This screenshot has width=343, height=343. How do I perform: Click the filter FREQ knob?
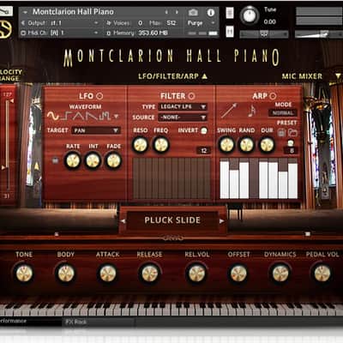161,145
